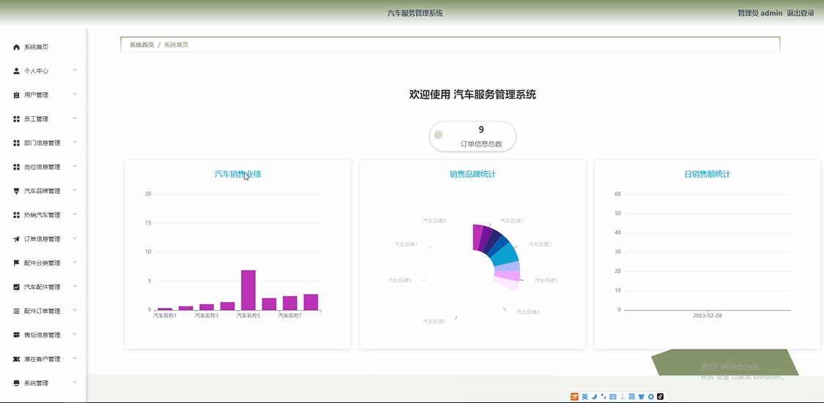The image size is (824, 403).
Task: Click the 汽车服务管理系统 header title
Action: 415,14
